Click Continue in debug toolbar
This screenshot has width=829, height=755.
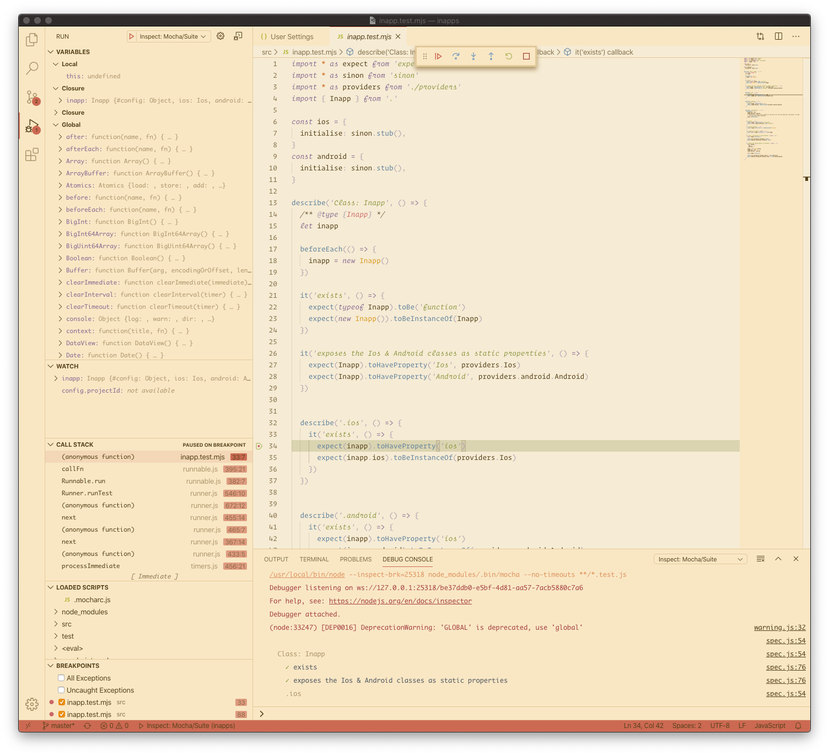pos(438,56)
